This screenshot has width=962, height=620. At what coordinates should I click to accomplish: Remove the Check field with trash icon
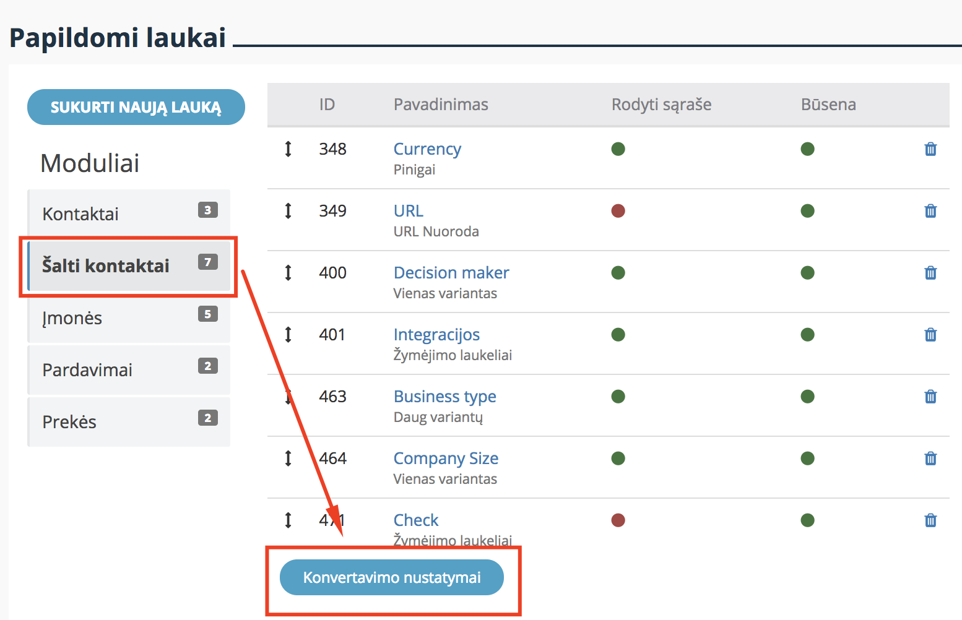(x=930, y=520)
